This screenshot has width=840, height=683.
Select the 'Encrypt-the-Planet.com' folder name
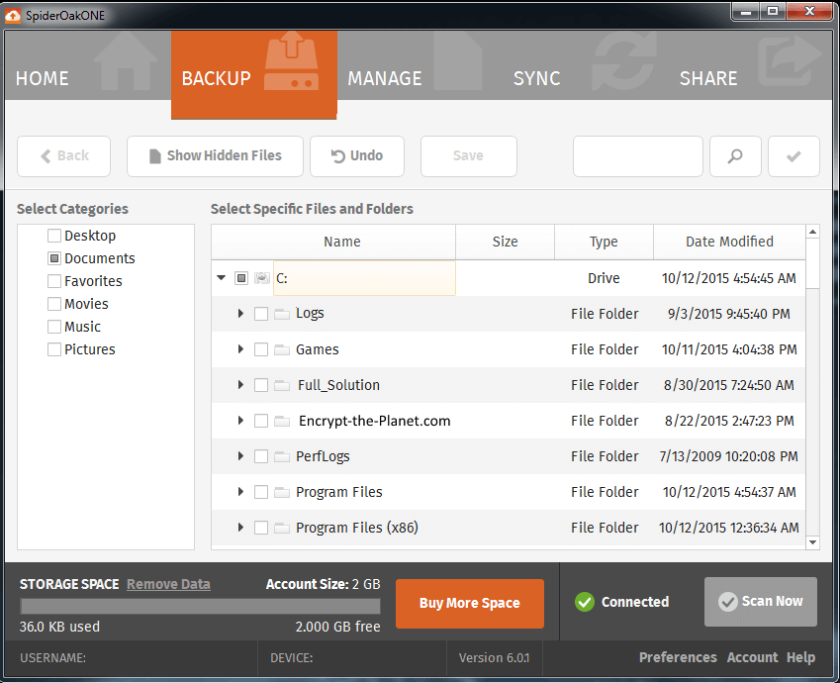point(374,421)
